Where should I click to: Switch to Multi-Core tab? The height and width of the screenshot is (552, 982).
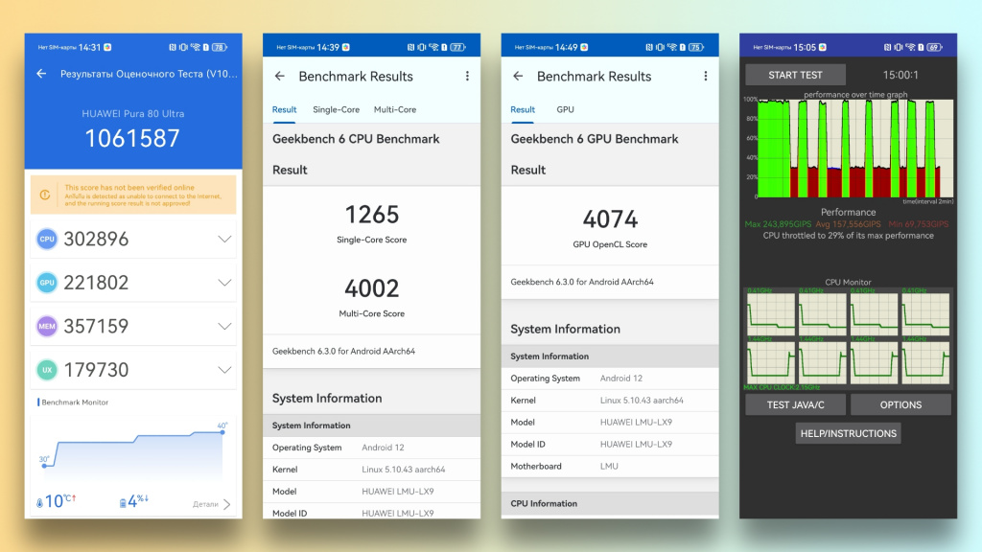(x=395, y=109)
